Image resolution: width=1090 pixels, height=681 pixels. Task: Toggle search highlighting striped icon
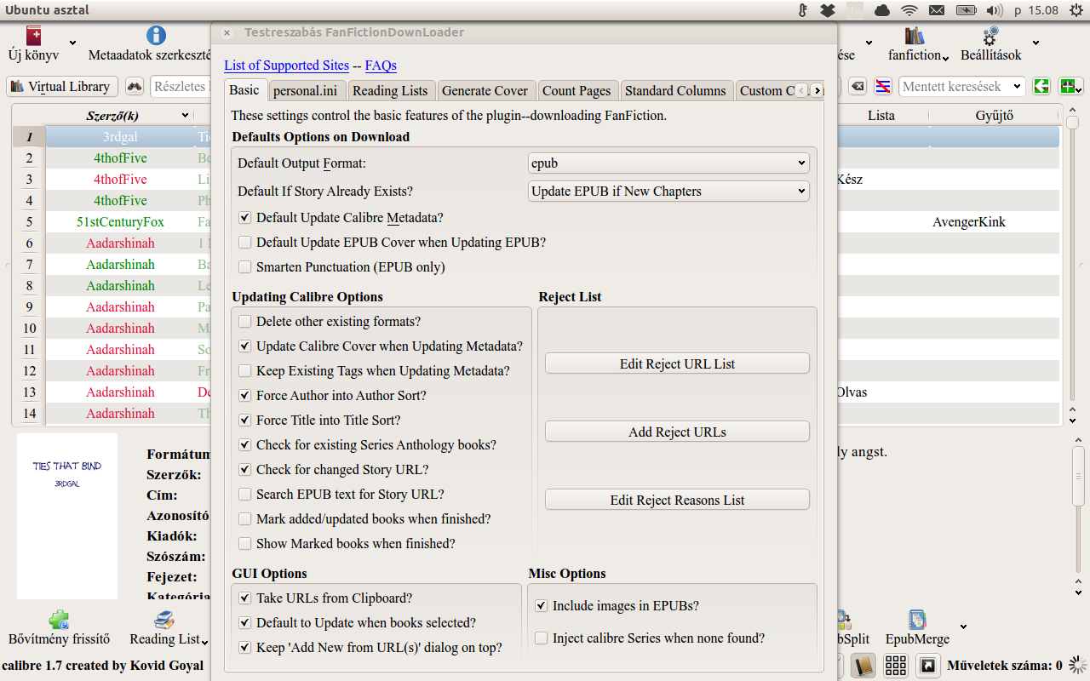(x=884, y=86)
